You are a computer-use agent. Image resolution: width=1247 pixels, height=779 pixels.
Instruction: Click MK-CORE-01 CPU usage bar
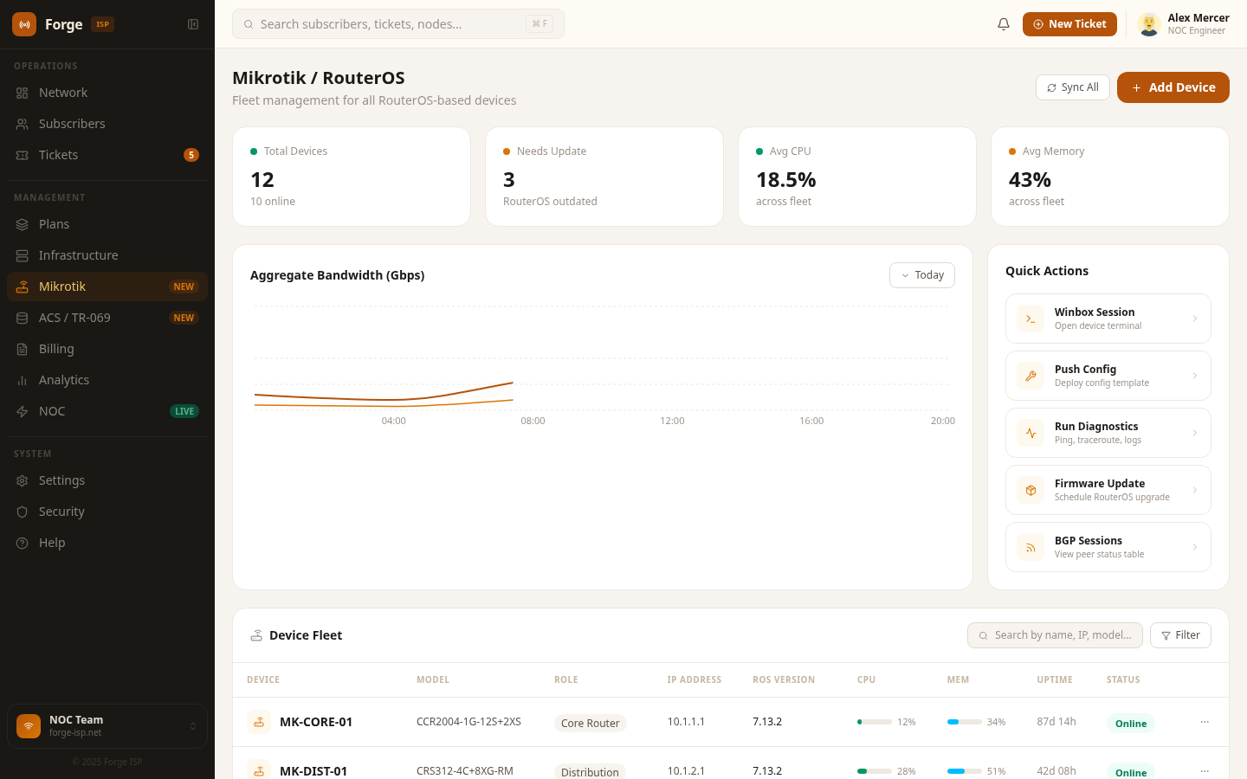coord(875,722)
